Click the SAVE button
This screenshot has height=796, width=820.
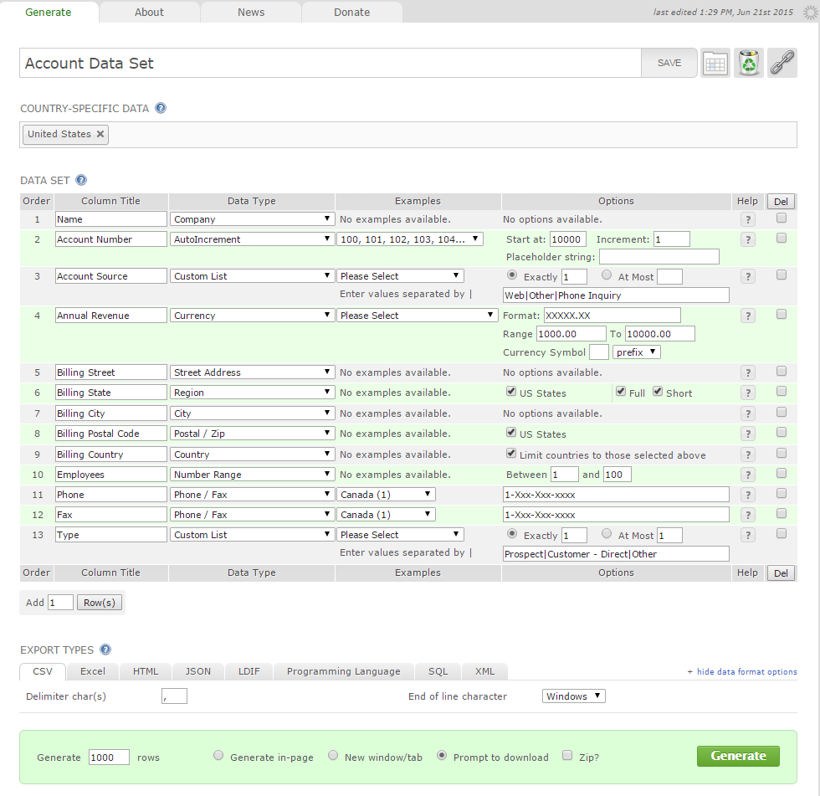(x=669, y=63)
